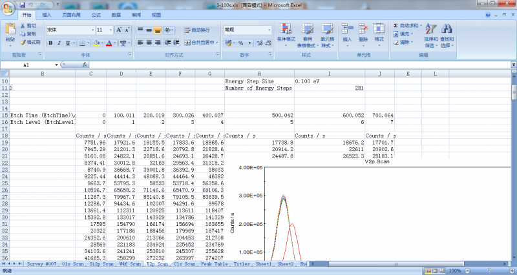Viewport: 517px width, 275px height.
Task: Click the Save icon in quick access toolbar
Action: point(21,5)
